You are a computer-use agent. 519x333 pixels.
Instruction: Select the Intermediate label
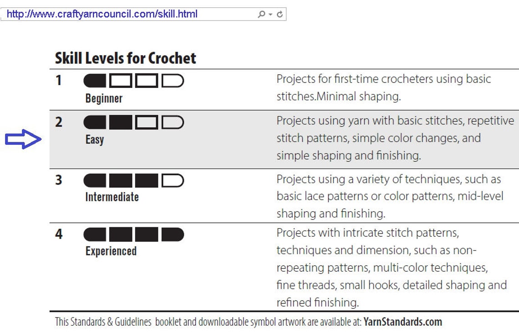tap(112, 197)
